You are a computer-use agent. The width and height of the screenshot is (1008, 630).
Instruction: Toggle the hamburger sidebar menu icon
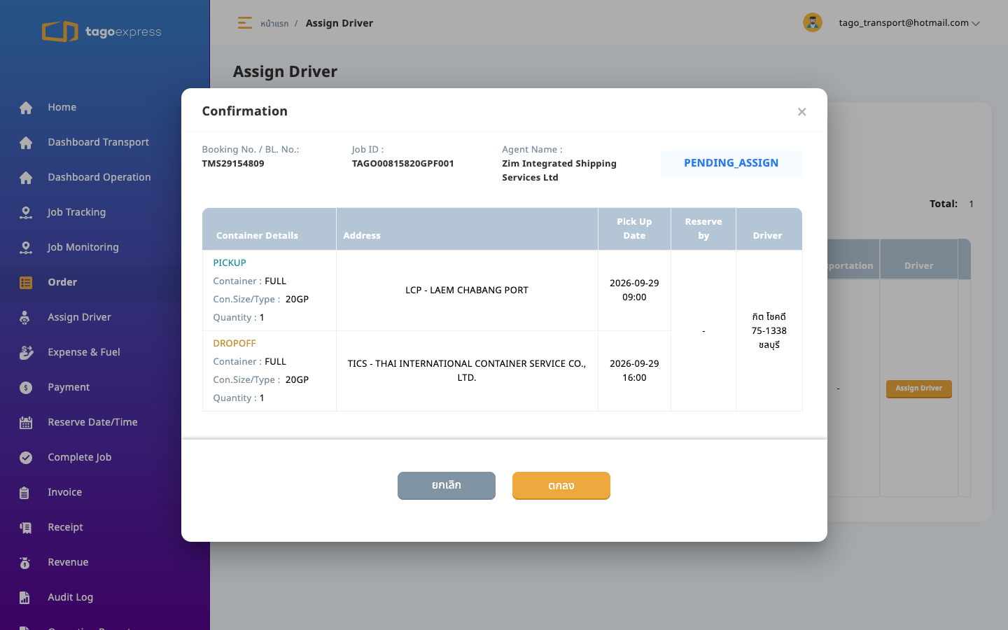point(244,23)
